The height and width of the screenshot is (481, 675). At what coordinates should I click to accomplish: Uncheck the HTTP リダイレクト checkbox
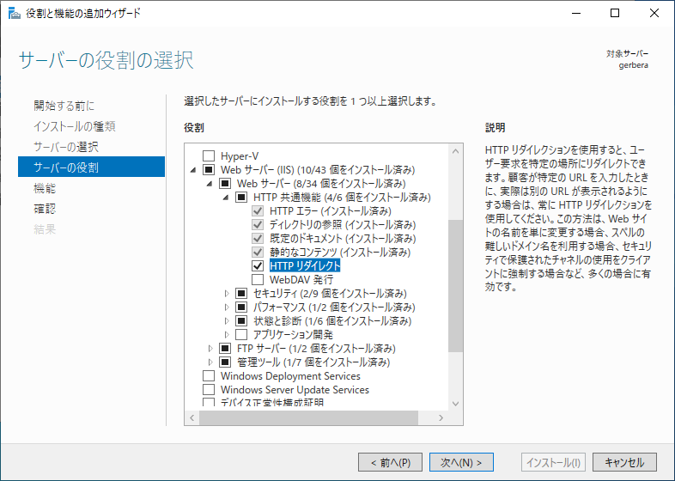tap(258, 265)
